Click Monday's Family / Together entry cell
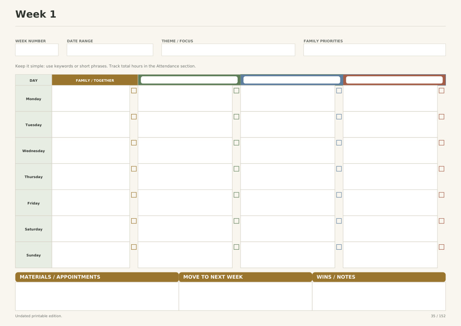The height and width of the screenshot is (326, 461). pyautogui.click(x=91, y=98)
